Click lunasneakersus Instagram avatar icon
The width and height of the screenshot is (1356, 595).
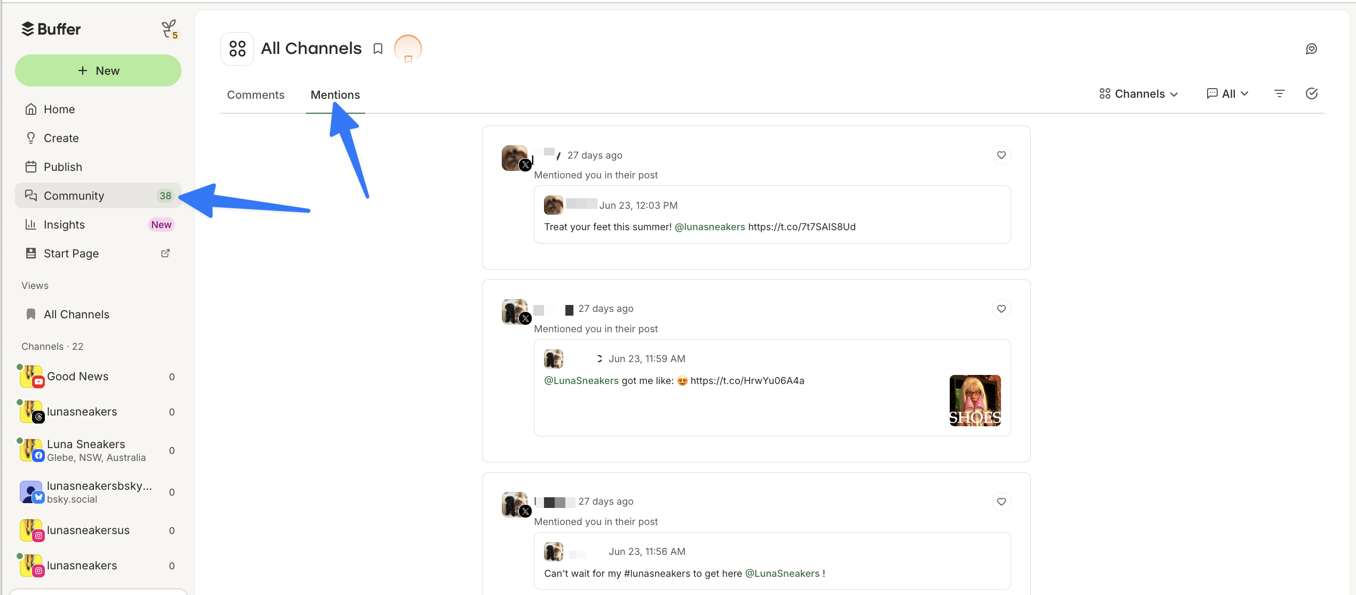click(31, 530)
